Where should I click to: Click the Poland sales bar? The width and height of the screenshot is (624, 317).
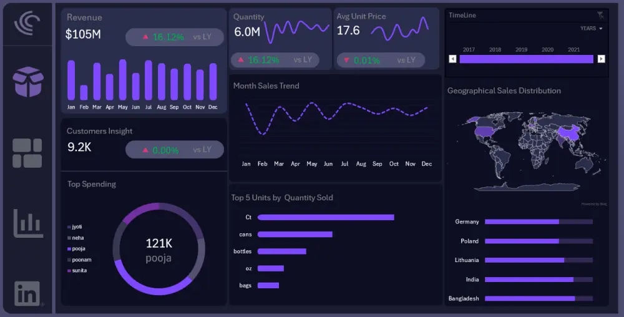pyautogui.click(x=522, y=241)
